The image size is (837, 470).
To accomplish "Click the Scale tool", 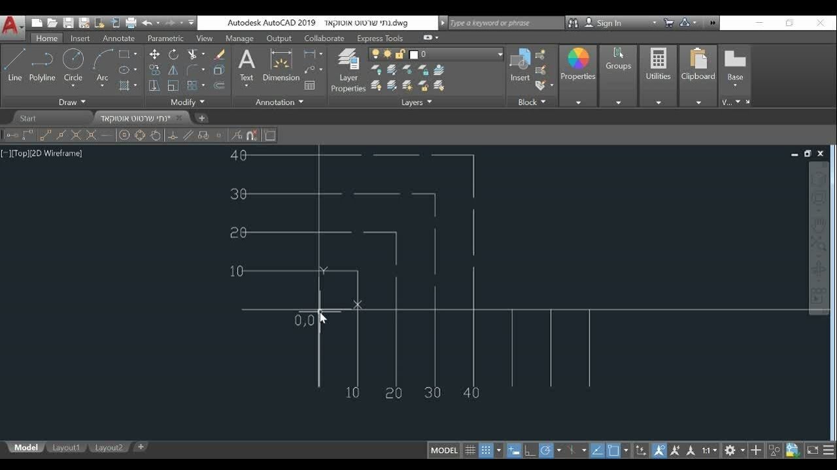I will coord(173,86).
